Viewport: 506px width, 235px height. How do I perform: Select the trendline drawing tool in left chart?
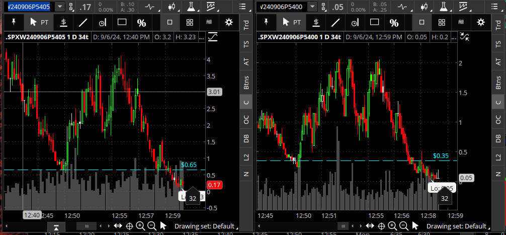point(83,23)
